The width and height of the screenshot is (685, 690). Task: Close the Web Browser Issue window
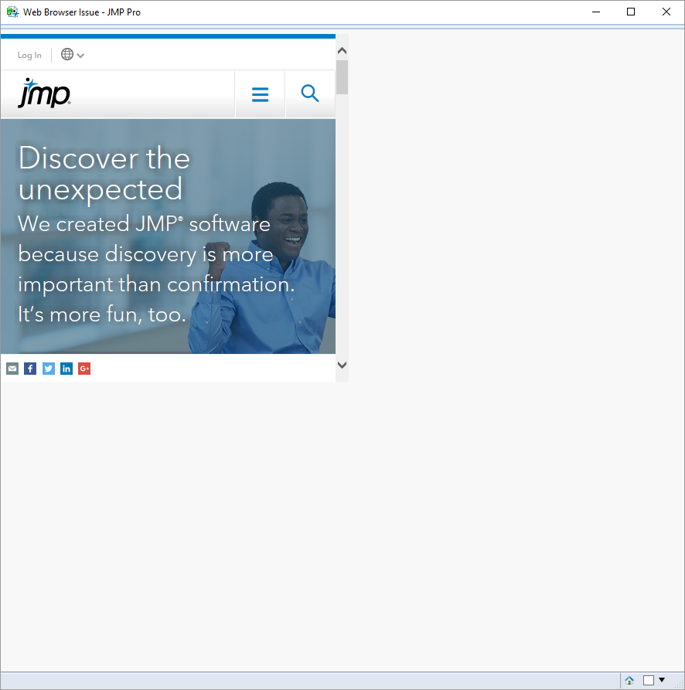pyautogui.click(x=666, y=12)
